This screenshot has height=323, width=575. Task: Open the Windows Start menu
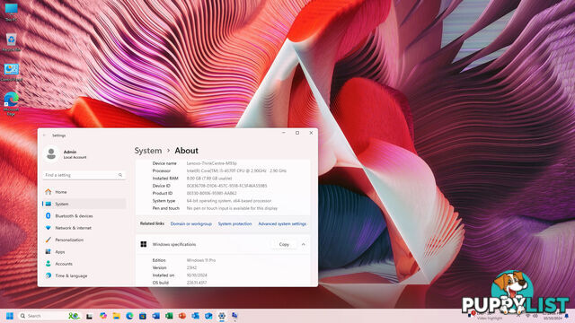coord(10,316)
